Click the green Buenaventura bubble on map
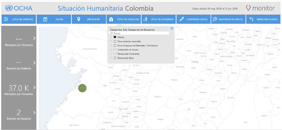The height and width of the screenshot is (130, 282). 82,88
